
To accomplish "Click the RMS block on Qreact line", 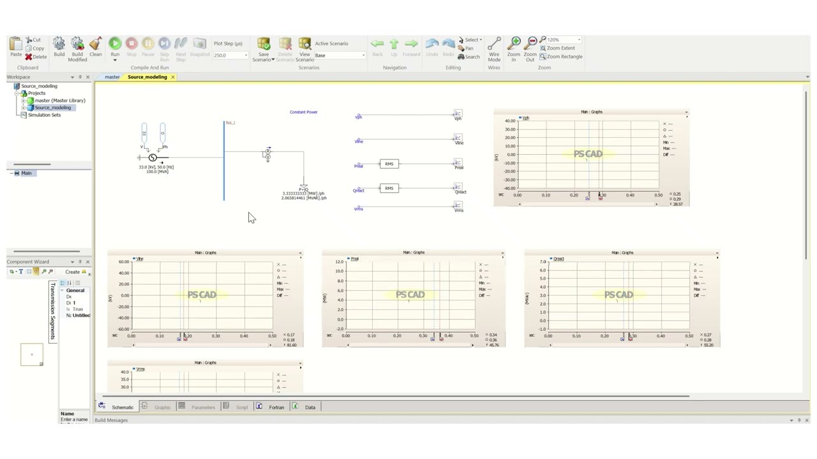I will [x=389, y=188].
